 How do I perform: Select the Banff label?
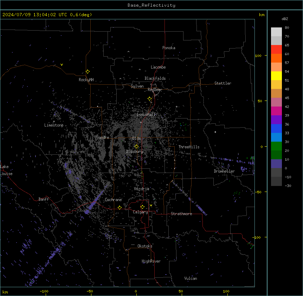coord(44,199)
